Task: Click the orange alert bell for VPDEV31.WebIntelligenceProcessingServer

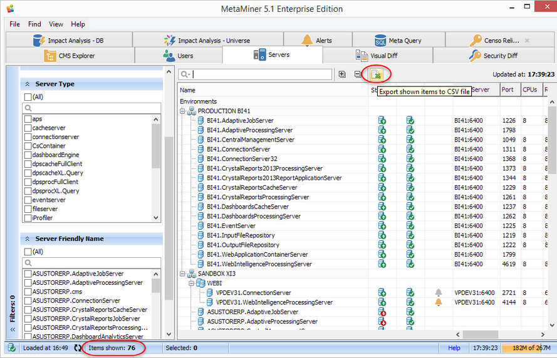Action: coord(439,302)
